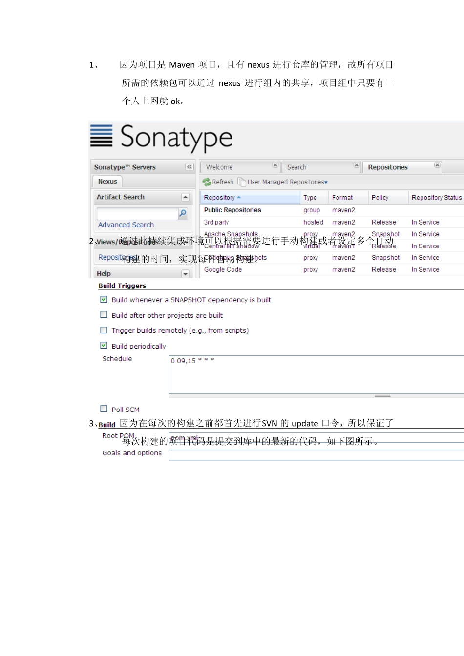Click Release policy of 3rd party

[384, 222]
